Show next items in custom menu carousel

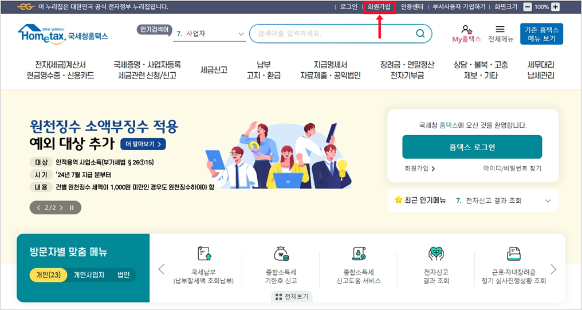553,269
